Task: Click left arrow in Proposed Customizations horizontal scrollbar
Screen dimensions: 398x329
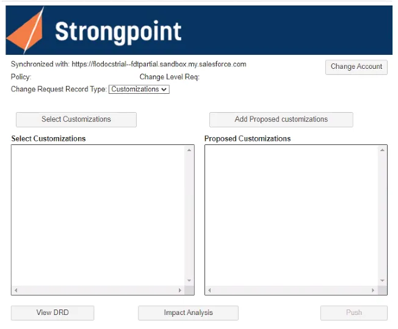Action: pyautogui.click(x=209, y=290)
